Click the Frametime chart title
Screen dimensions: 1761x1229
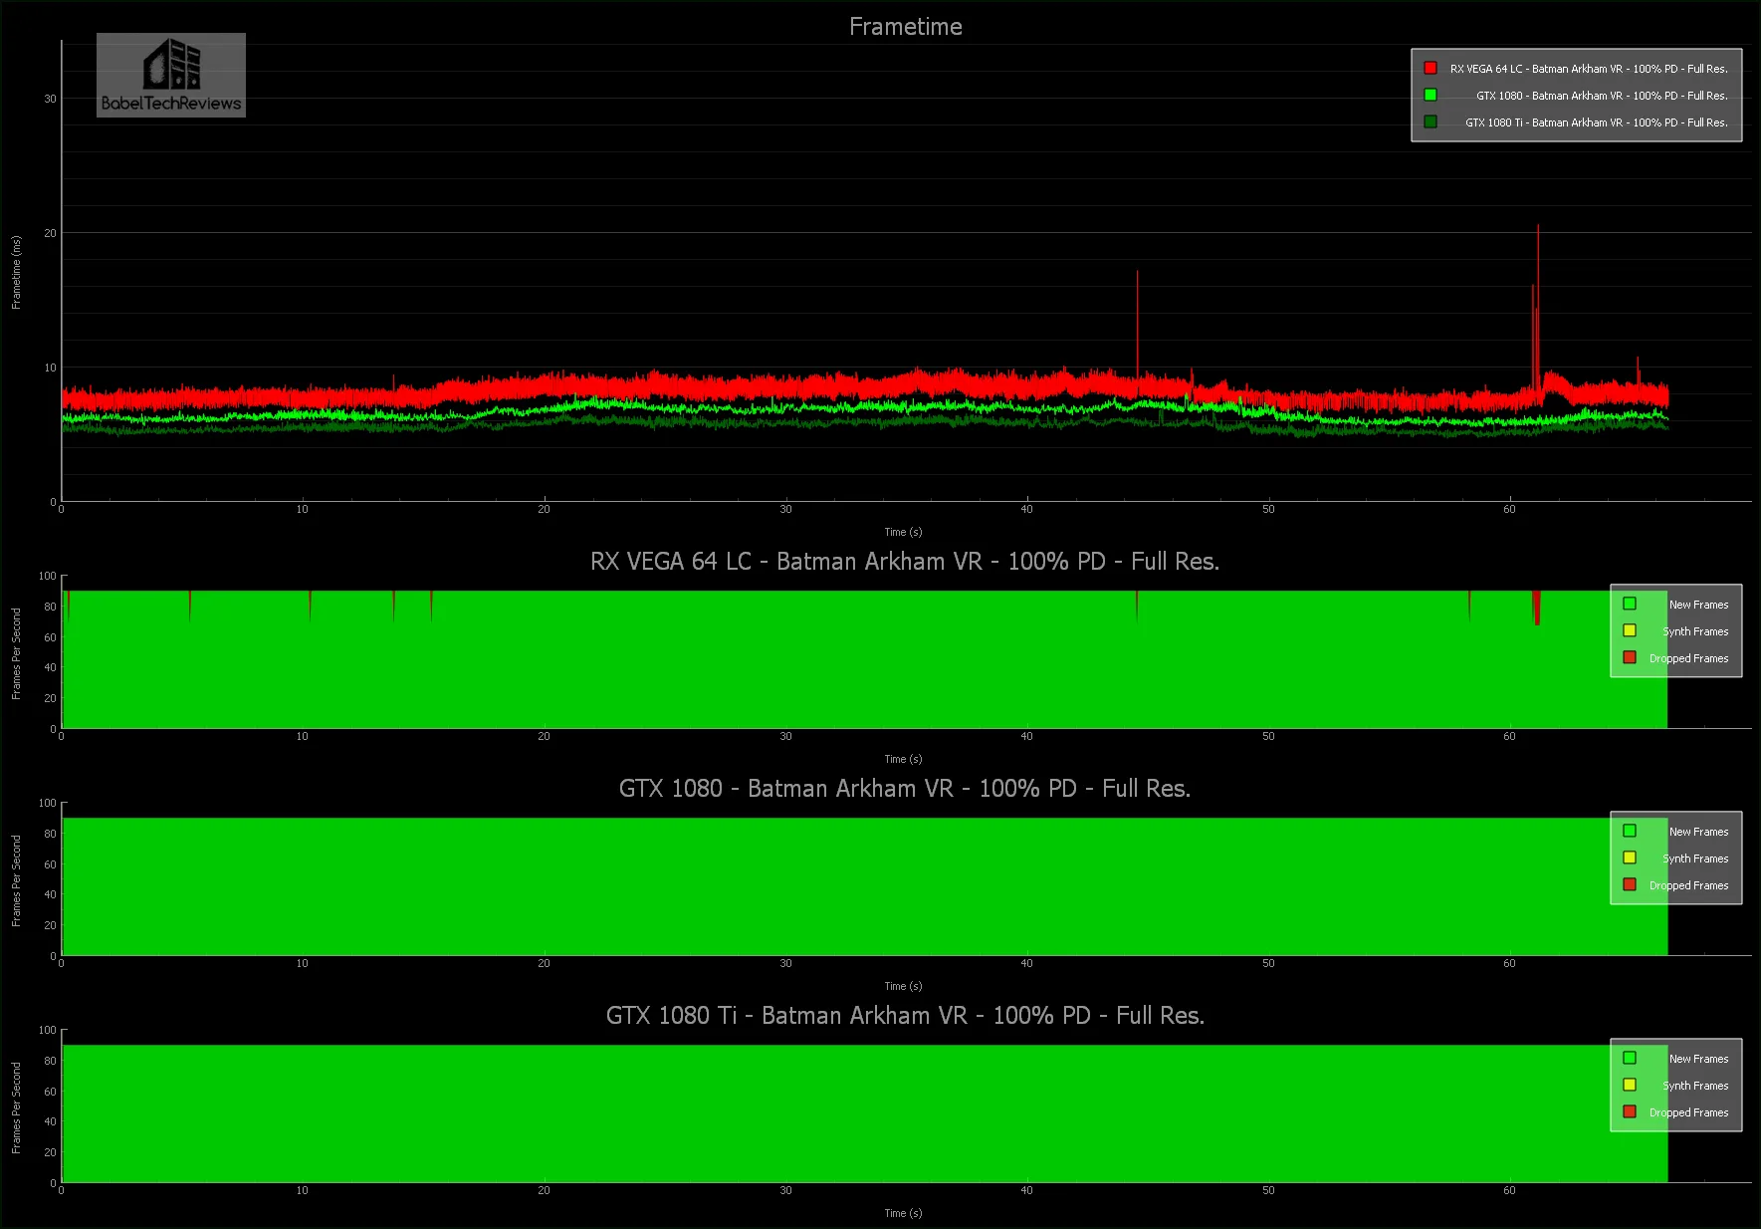(905, 27)
